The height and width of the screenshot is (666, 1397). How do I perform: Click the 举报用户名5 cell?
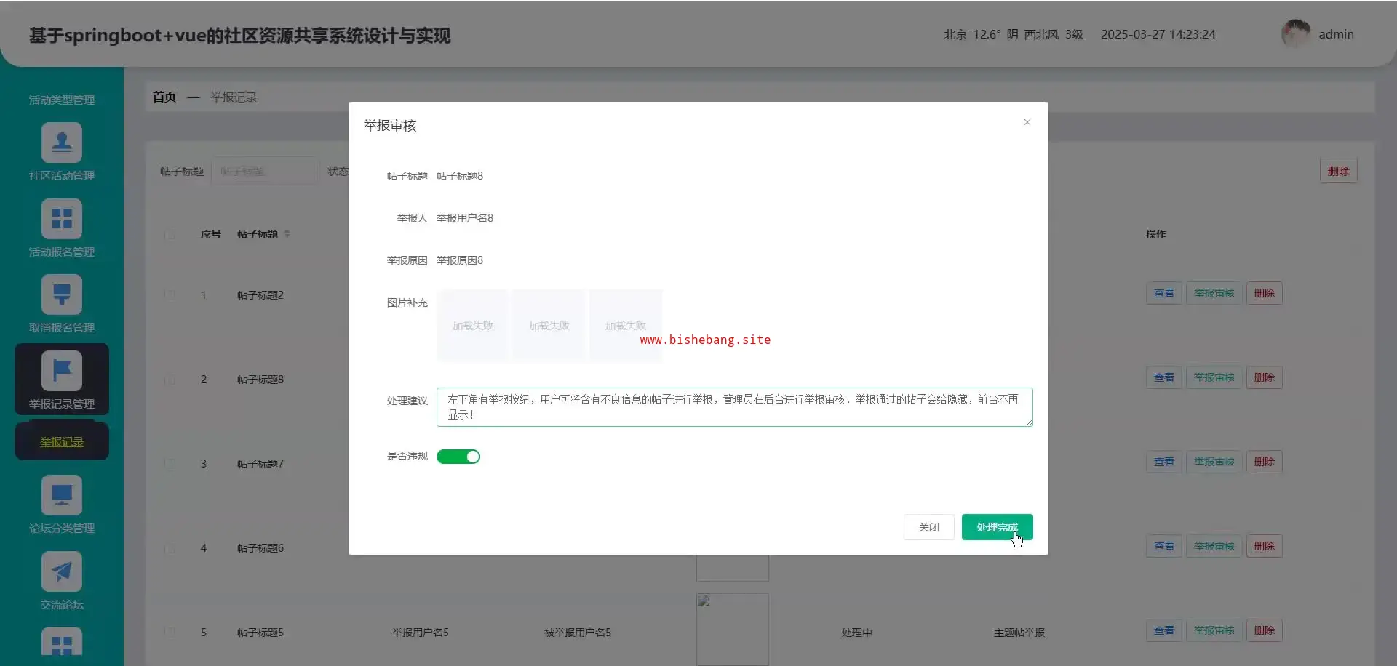[421, 633]
